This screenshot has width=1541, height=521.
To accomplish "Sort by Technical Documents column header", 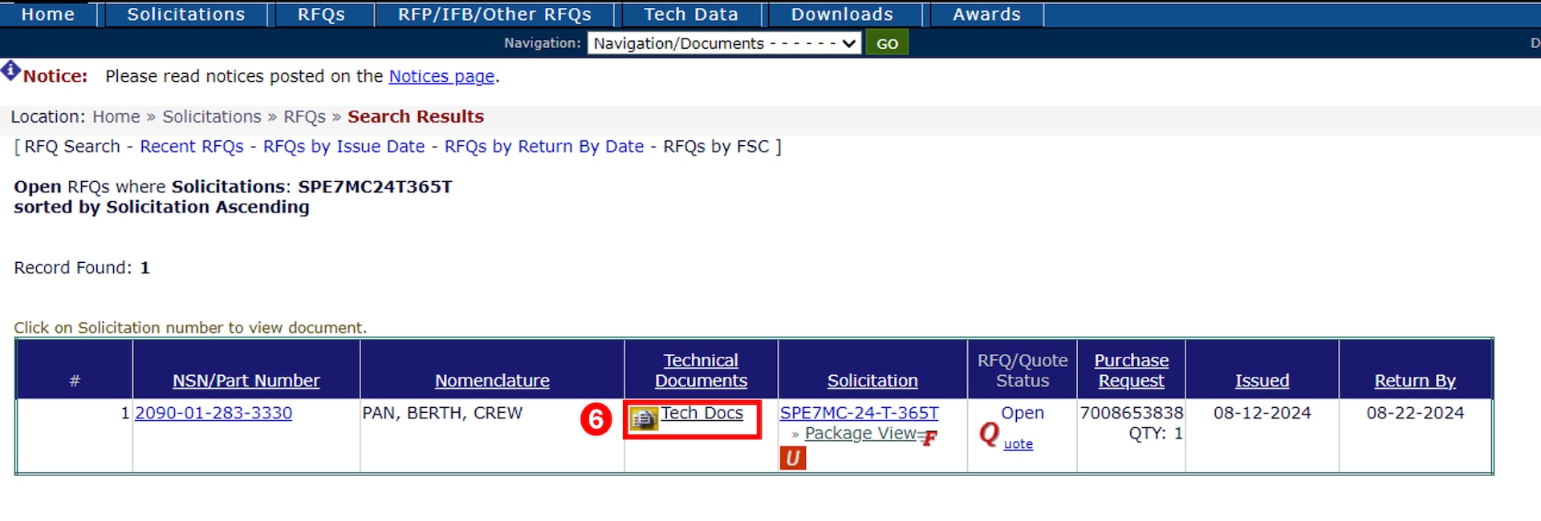I will click(x=701, y=370).
